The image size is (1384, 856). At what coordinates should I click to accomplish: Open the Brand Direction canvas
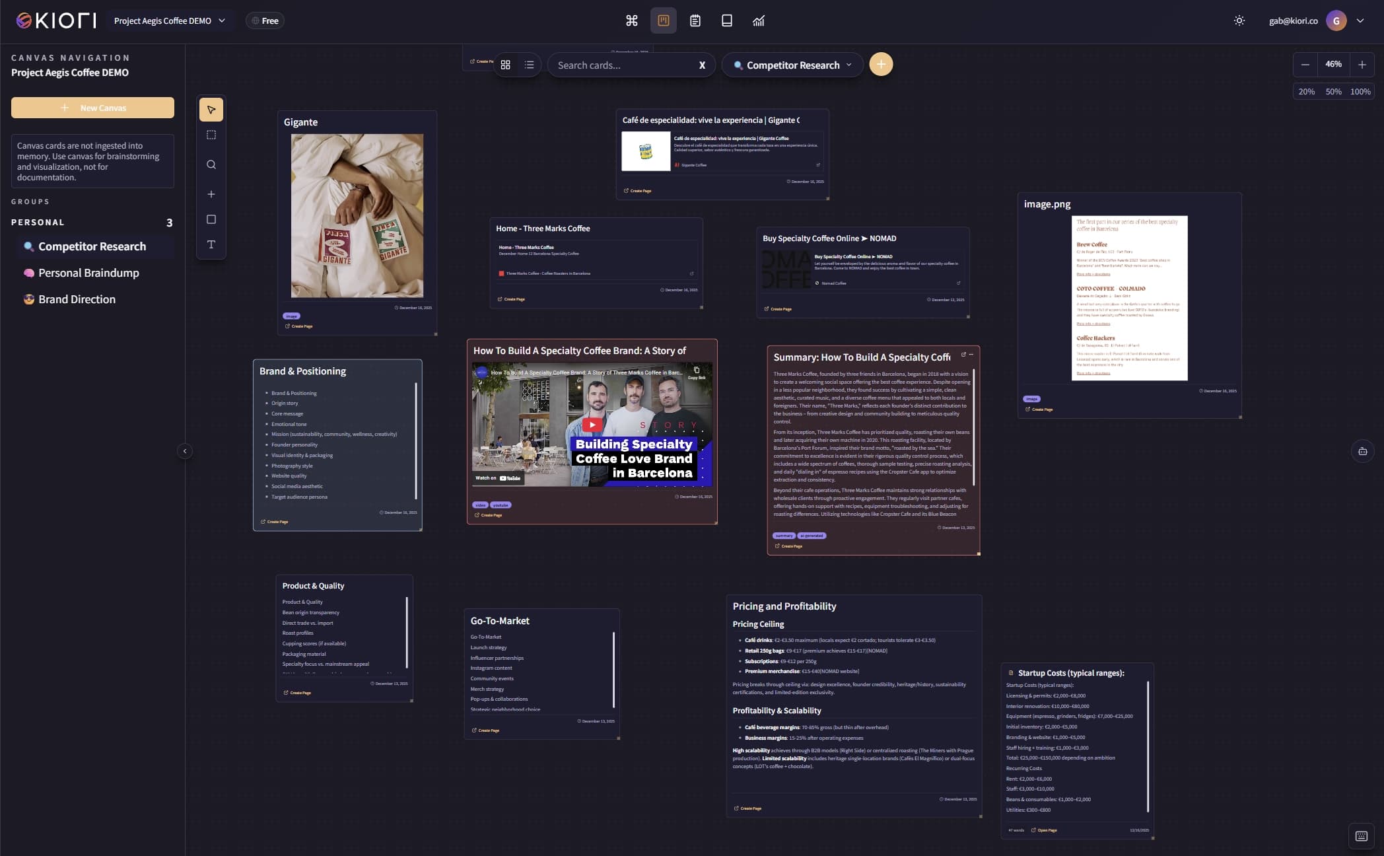tap(77, 299)
